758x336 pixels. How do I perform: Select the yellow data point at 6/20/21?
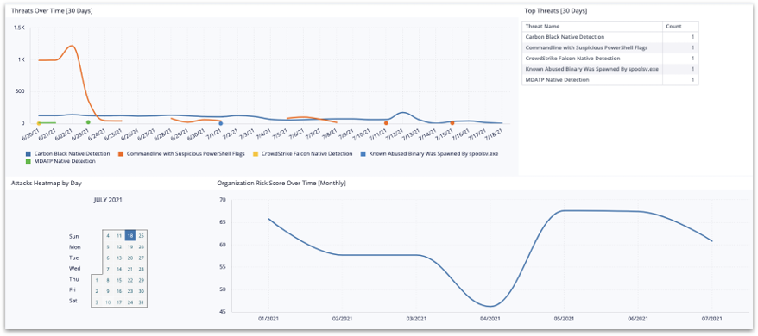click(x=39, y=123)
